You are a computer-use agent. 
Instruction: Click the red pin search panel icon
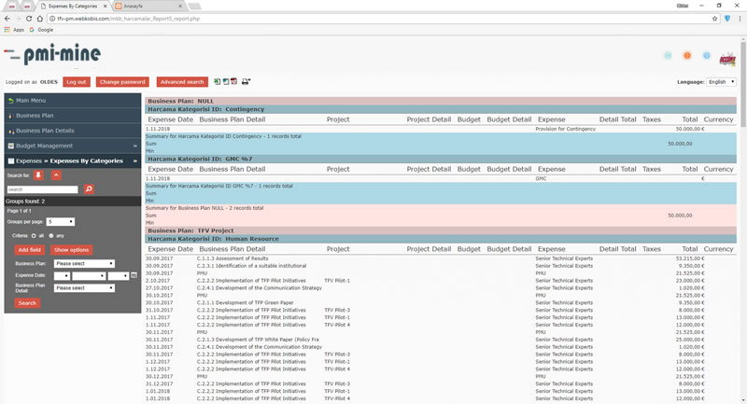(38, 175)
